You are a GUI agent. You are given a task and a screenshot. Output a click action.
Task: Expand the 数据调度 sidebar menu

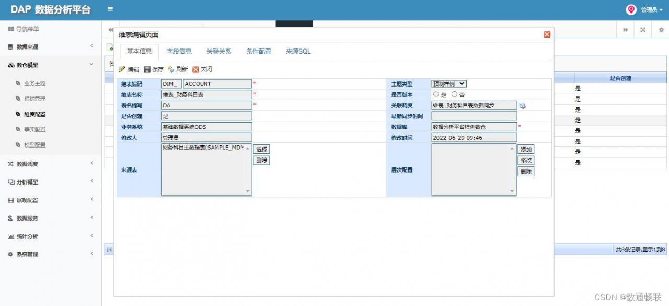click(x=51, y=164)
